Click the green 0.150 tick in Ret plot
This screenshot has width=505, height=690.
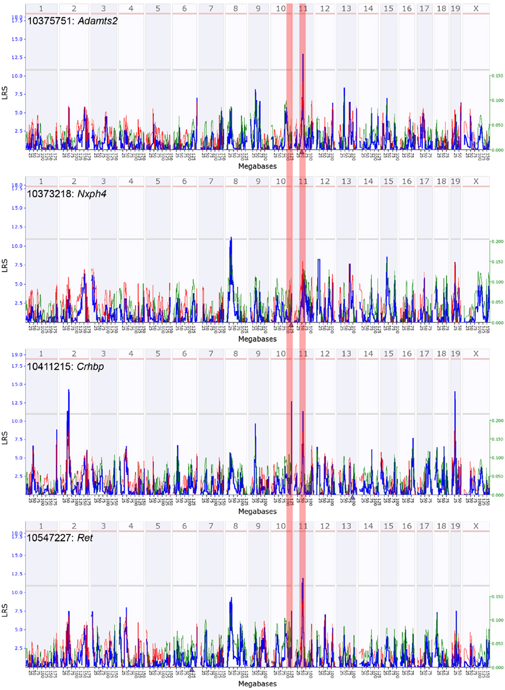tap(497, 597)
